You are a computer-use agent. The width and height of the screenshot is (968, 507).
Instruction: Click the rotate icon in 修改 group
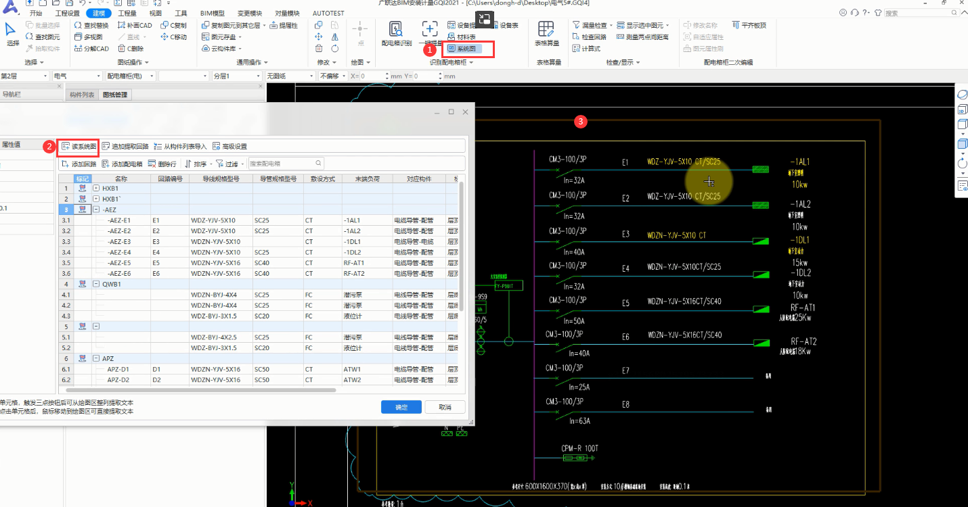coord(335,49)
